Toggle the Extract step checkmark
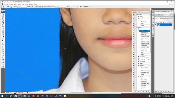 [133, 74]
